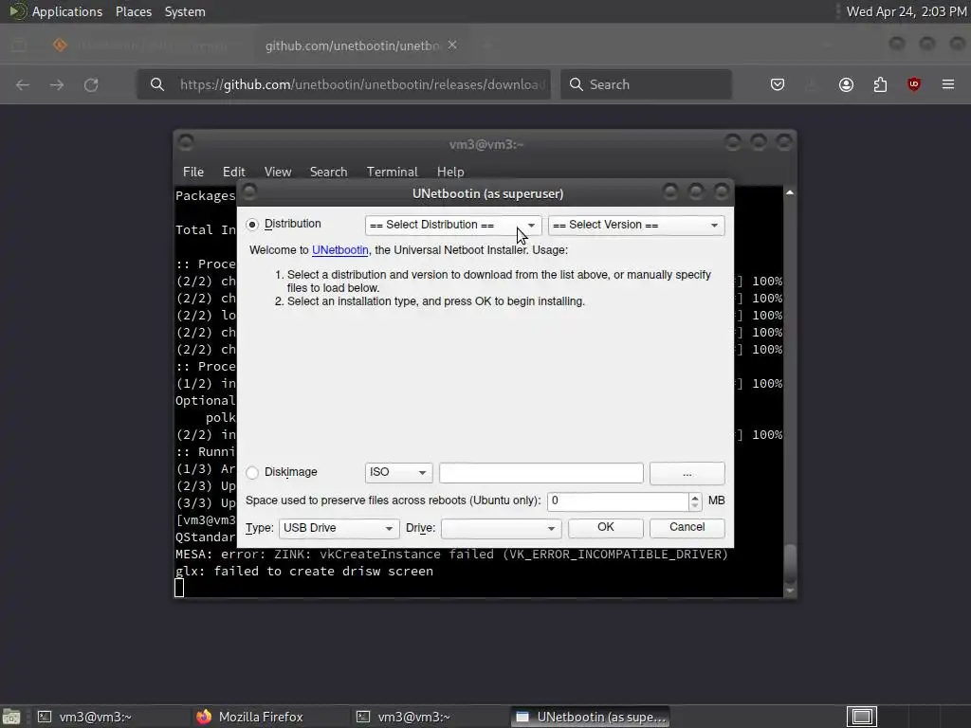Select the Diskimage radio button

252,472
